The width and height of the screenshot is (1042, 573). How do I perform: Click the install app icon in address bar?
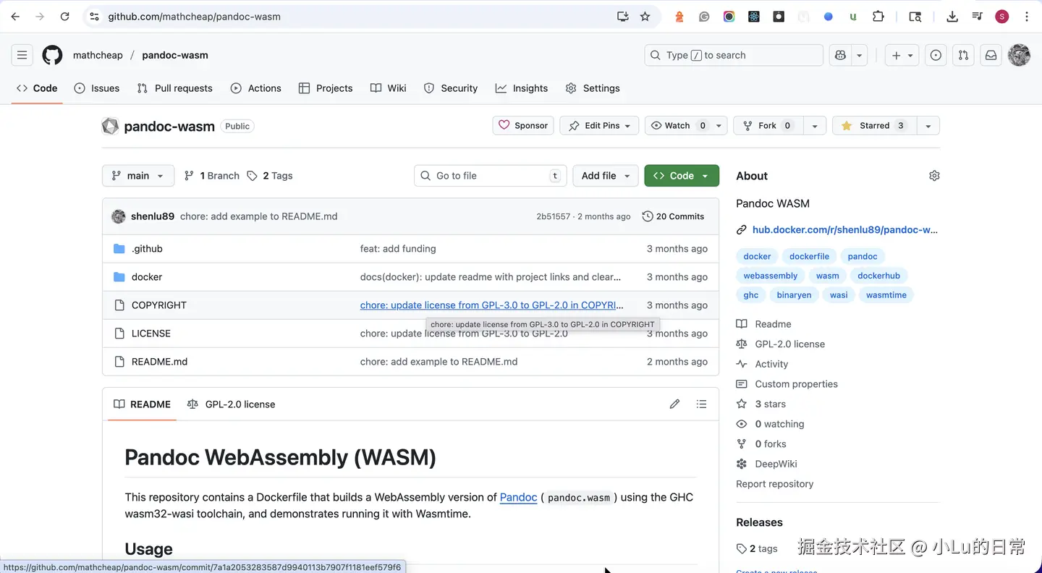[622, 17]
